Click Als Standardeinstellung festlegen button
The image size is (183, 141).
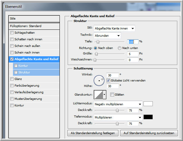(93, 133)
